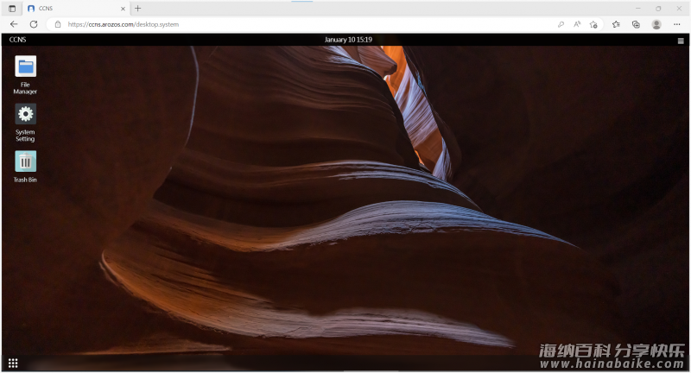The height and width of the screenshot is (373, 691).
Task: Reload the page with refresh icon
Action: pos(34,24)
